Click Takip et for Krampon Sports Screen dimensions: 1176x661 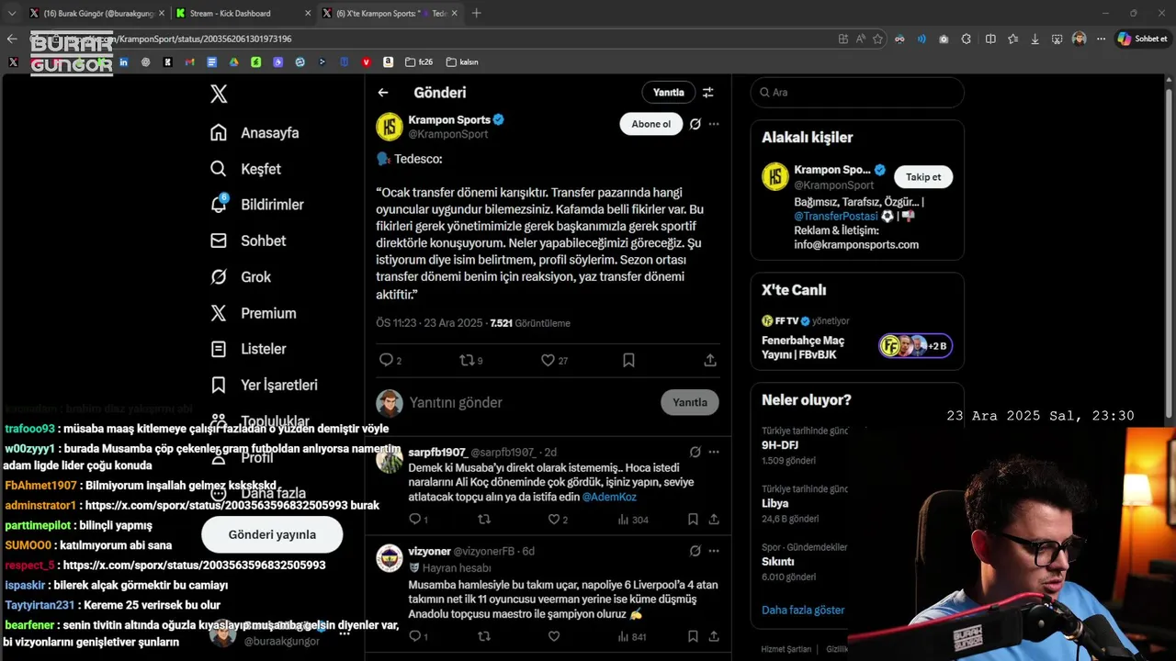(x=923, y=177)
